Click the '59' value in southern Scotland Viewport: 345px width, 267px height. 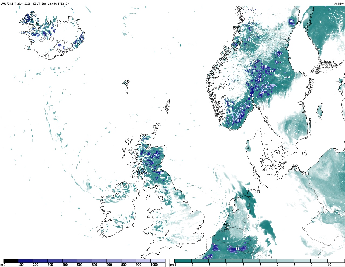[162, 173]
